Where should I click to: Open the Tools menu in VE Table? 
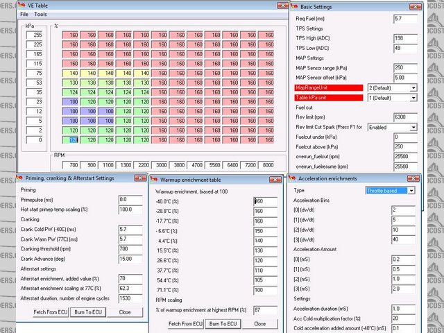coord(41,14)
